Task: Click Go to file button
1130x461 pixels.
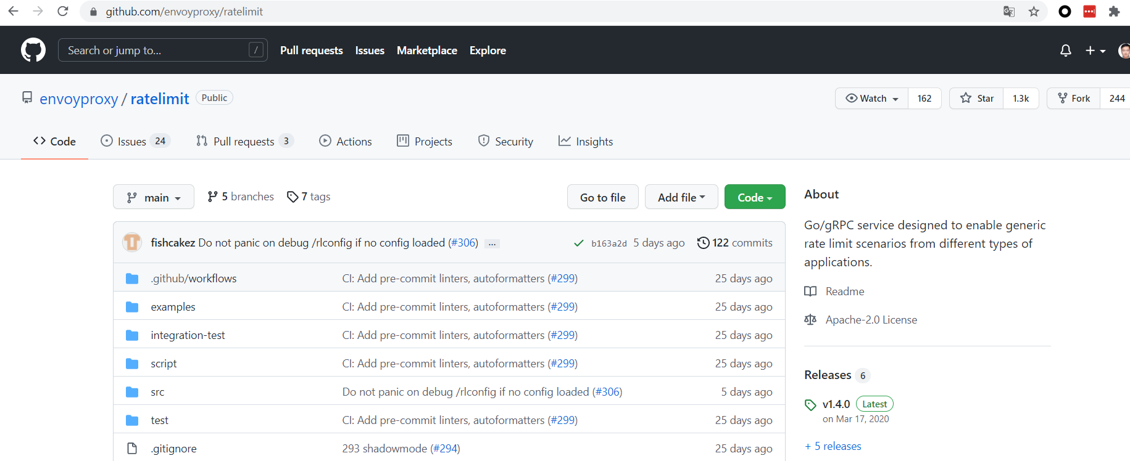Action: point(603,197)
